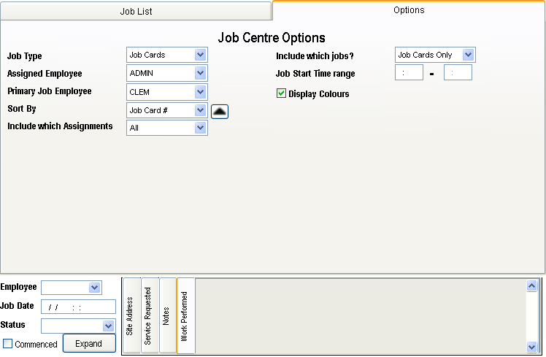Select the Options tab
The image size is (546, 357).
tap(409, 11)
